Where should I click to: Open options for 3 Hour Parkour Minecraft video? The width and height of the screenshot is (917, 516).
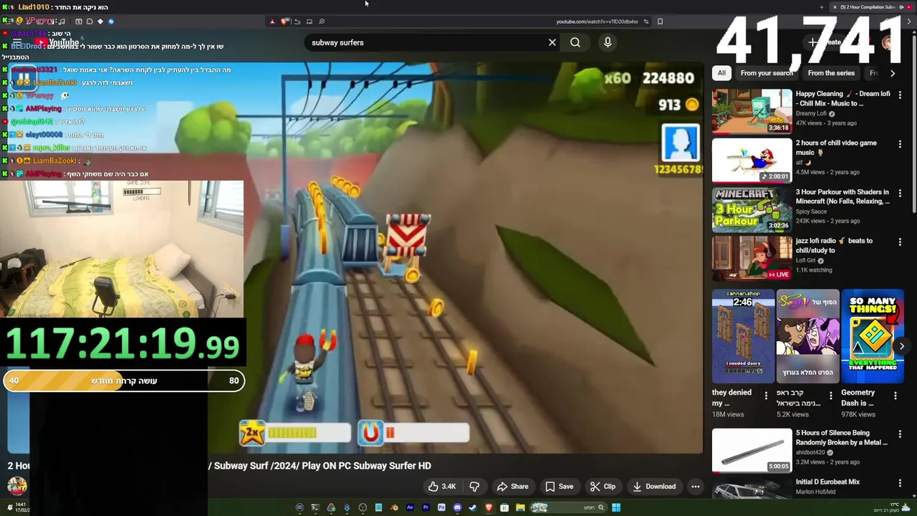900,193
